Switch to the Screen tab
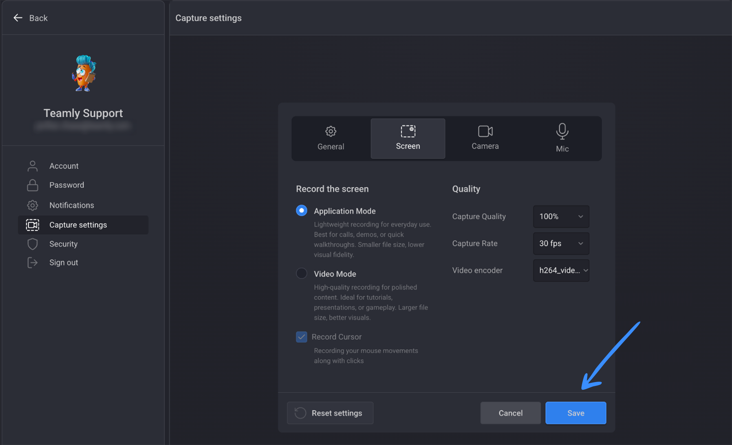Viewport: 732px width, 445px height. 408,138
